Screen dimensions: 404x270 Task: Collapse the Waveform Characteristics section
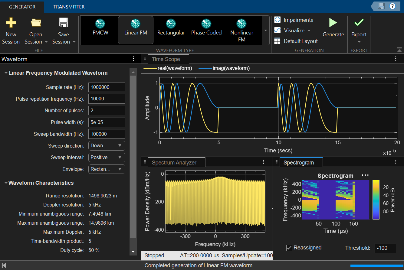[5, 183]
